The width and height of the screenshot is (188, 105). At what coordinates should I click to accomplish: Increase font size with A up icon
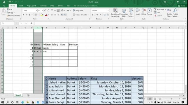pos(45,10)
